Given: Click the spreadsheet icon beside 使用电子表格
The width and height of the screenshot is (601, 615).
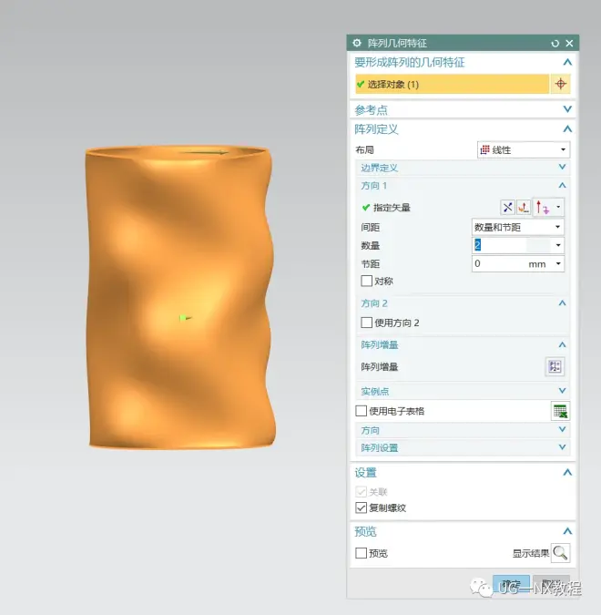Looking at the screenshot, I should point(560,411).
